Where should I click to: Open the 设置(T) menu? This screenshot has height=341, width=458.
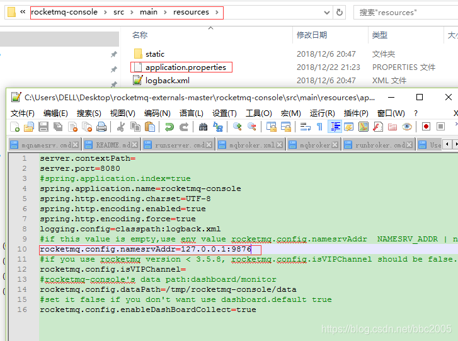click(x=224, y=113)
